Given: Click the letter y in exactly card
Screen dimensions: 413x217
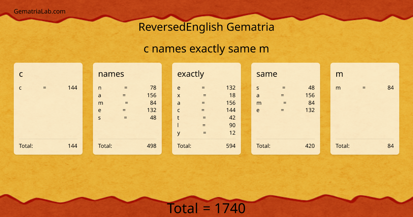Looking at the screenshot, I should 179,133.
